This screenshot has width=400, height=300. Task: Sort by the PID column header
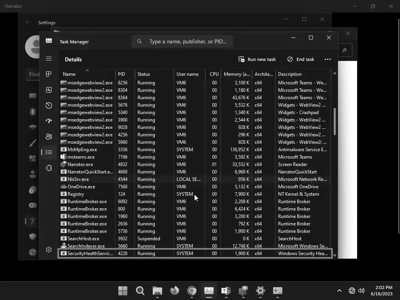pos(125,74)
